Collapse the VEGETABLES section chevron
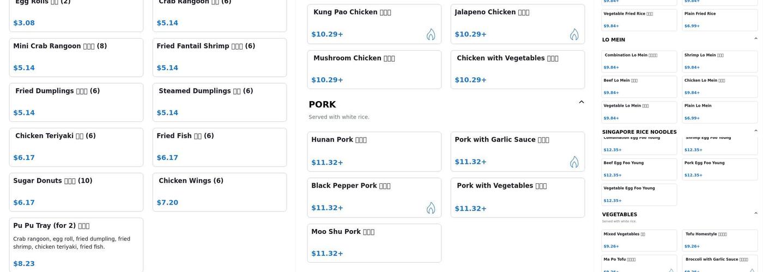Viewport: 763px width, 272px height. (x=755, y=214)
